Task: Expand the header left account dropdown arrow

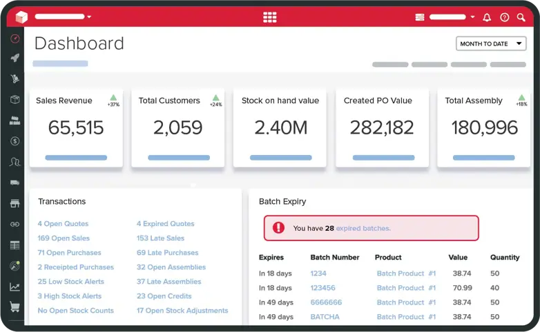Action: pyautogui.click(x=89, y=17)
